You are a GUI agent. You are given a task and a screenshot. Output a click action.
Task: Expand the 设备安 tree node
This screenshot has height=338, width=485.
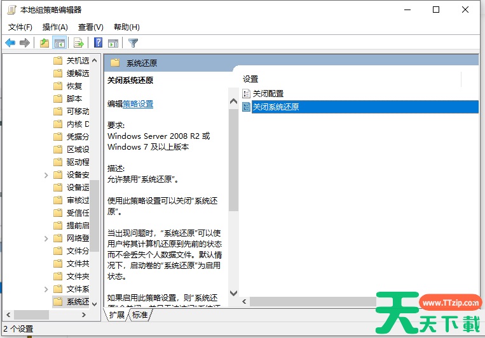(x=46, y=175)
